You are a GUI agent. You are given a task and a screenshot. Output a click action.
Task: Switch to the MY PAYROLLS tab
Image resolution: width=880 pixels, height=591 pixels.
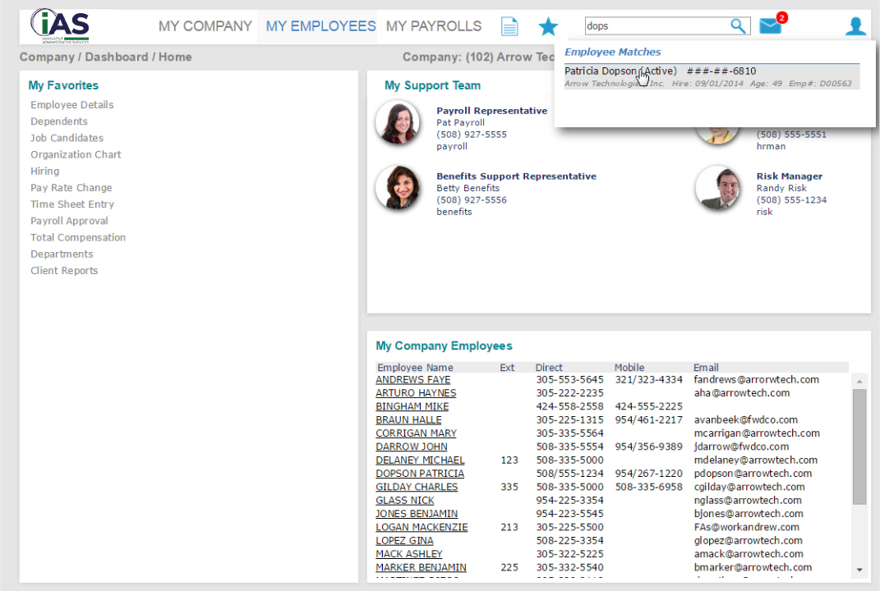(433, 25)
